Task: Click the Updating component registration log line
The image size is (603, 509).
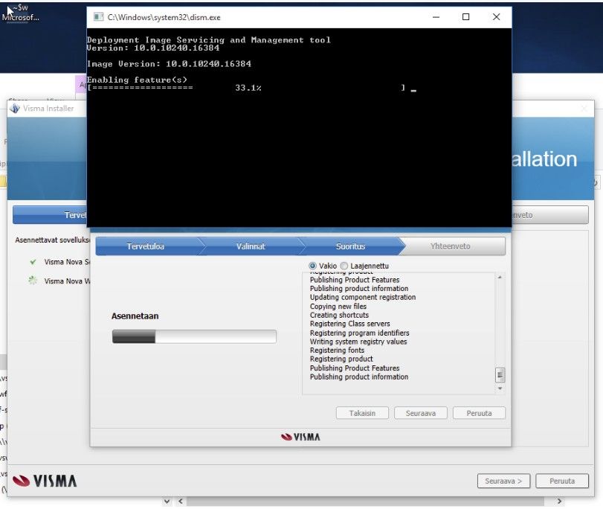Action: (x=363, y=297)
